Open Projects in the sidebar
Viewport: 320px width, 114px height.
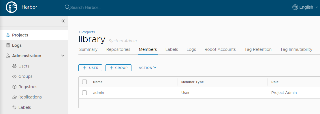34,35
